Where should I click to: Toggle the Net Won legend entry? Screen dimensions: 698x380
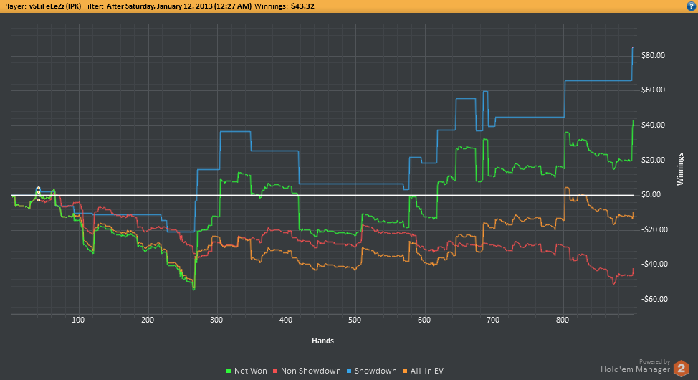(247, 371)
